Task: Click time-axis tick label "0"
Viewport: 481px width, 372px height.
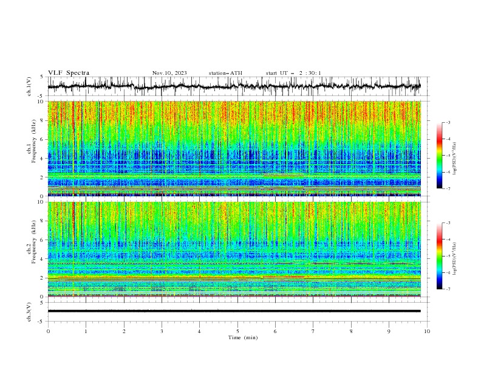Action: (48, 331)
